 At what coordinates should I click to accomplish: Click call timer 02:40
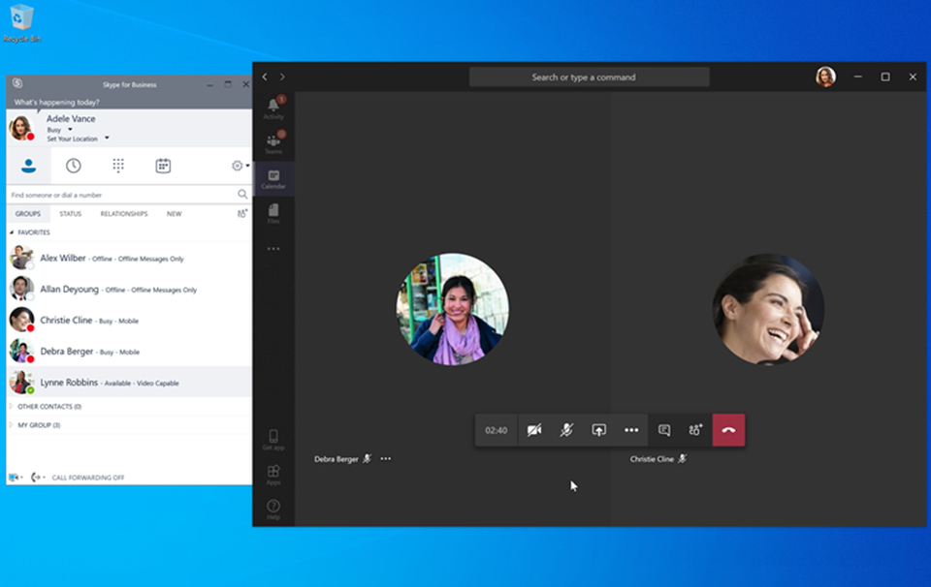coord(497,430)
